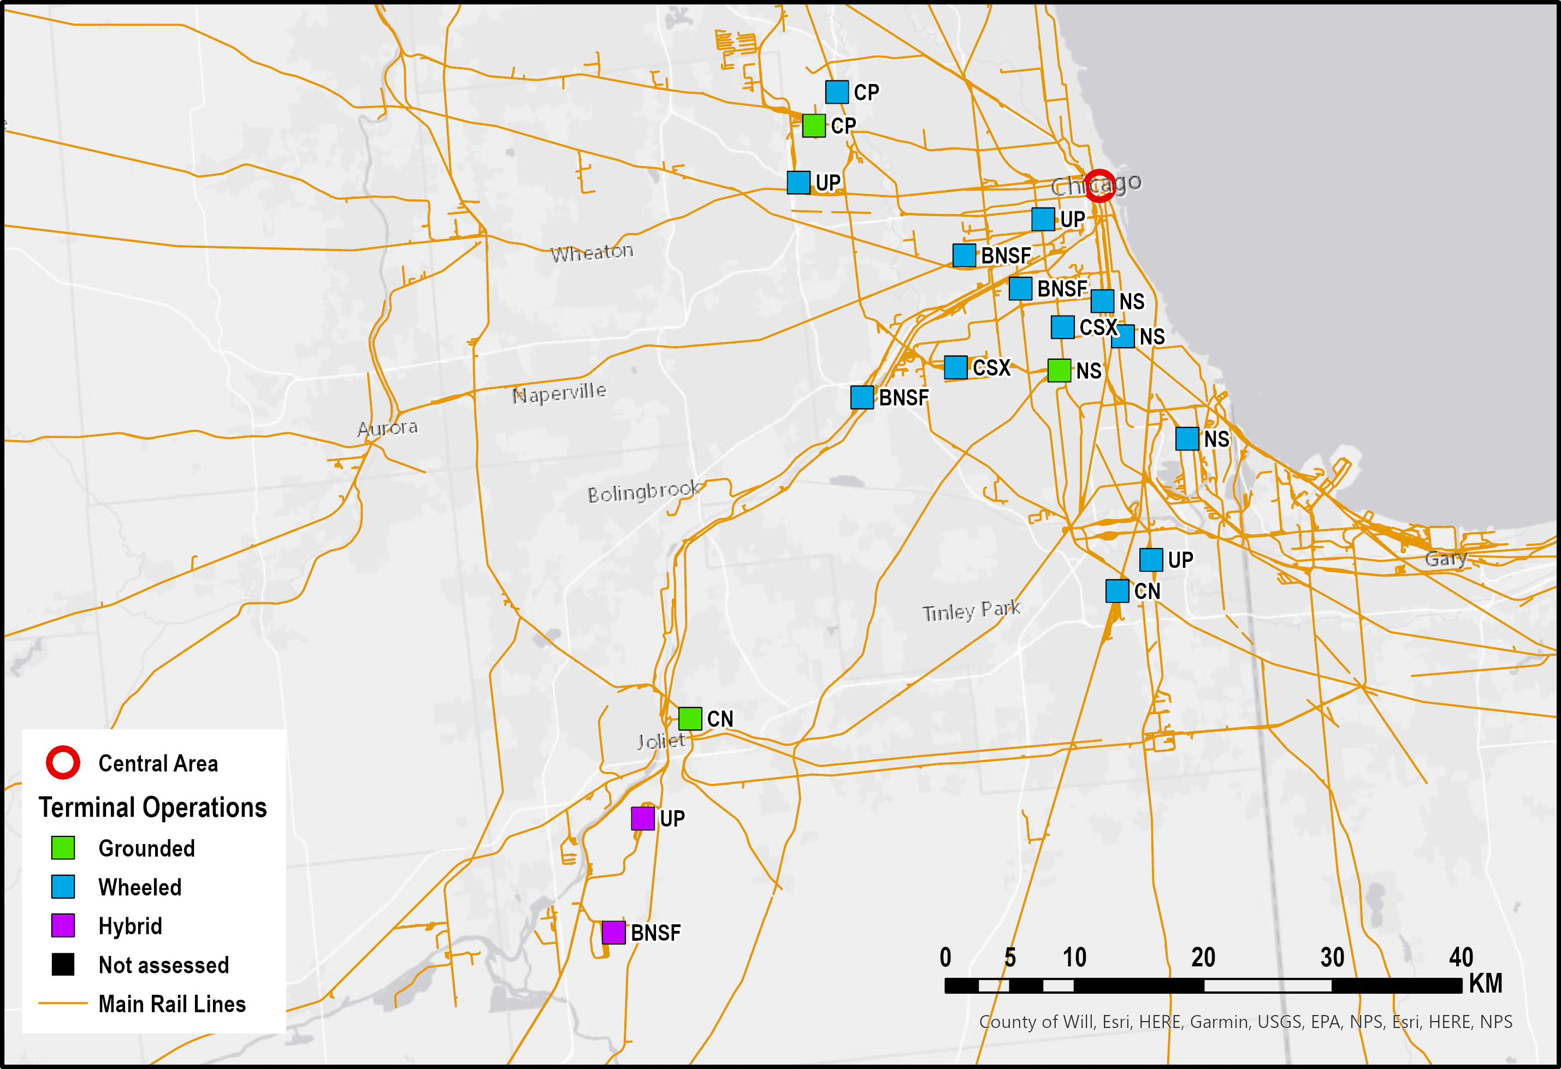Click the red Central Area symbol in legend
Viewport: 1561px width, 1069px height.
point(63,763)
